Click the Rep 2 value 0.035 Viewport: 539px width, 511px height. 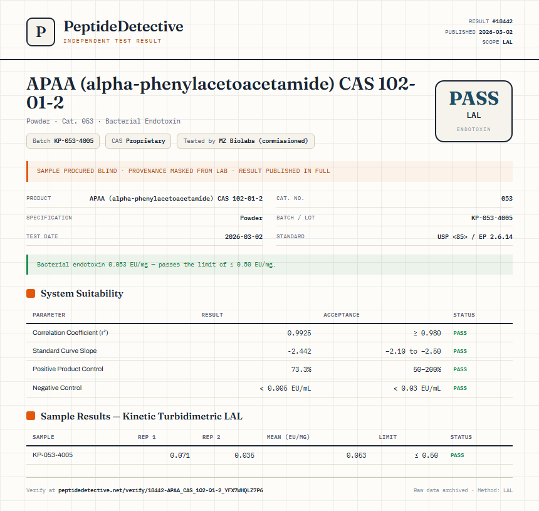click(244, 455)
